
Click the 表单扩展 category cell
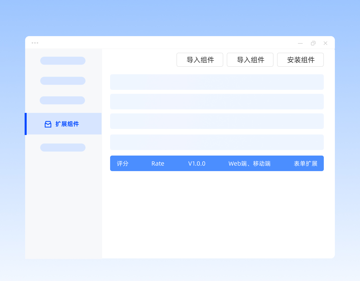(x=305, y=164)
